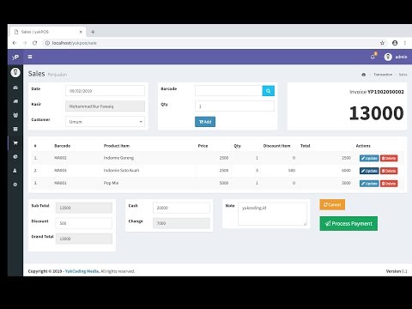Screen dimensions: 412x309
Task: Click the barcode search magnifier button
Action: [x=268, y=91]
